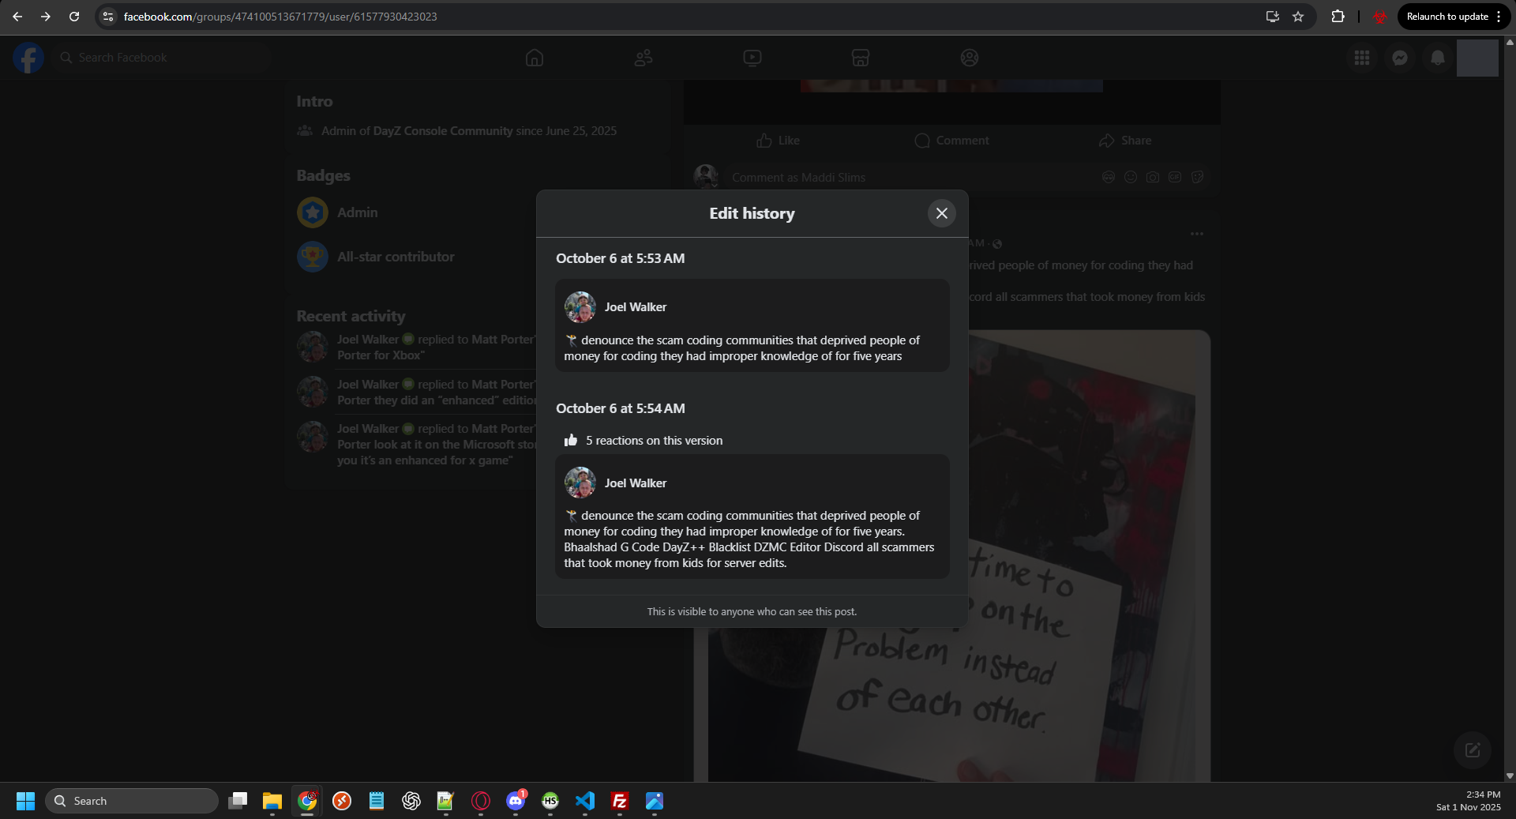1516x819 pixels.
Task: Click the Windows taskbar Search box
Action: [x=131, y=801]
